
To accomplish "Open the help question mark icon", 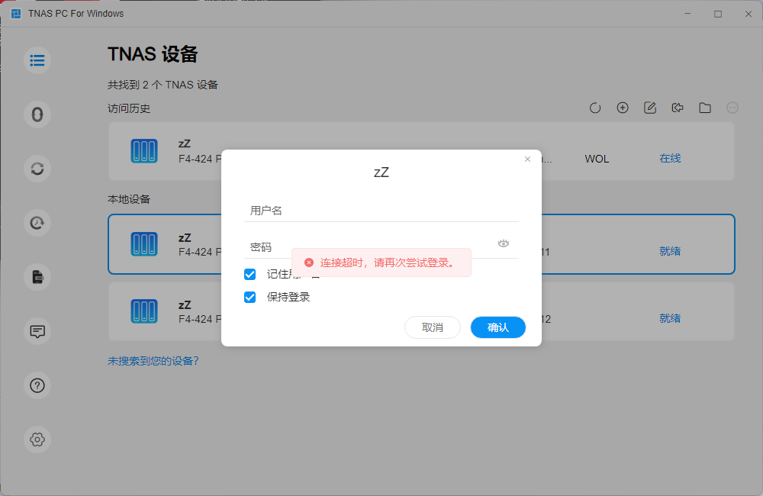I will pos(37,385).
